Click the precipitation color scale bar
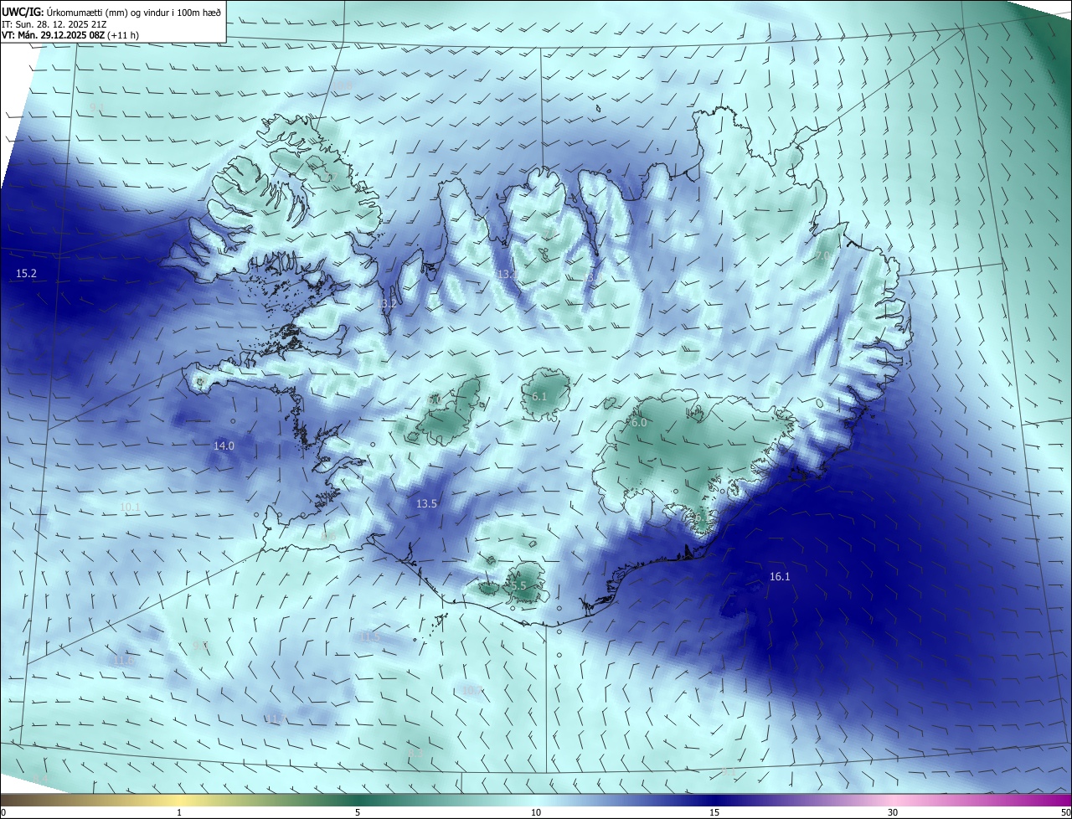This screenshot has width=1072, height=819. click(536, 801)
